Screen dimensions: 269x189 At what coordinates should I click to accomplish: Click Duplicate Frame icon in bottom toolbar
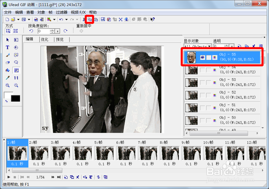click(72, 177)
